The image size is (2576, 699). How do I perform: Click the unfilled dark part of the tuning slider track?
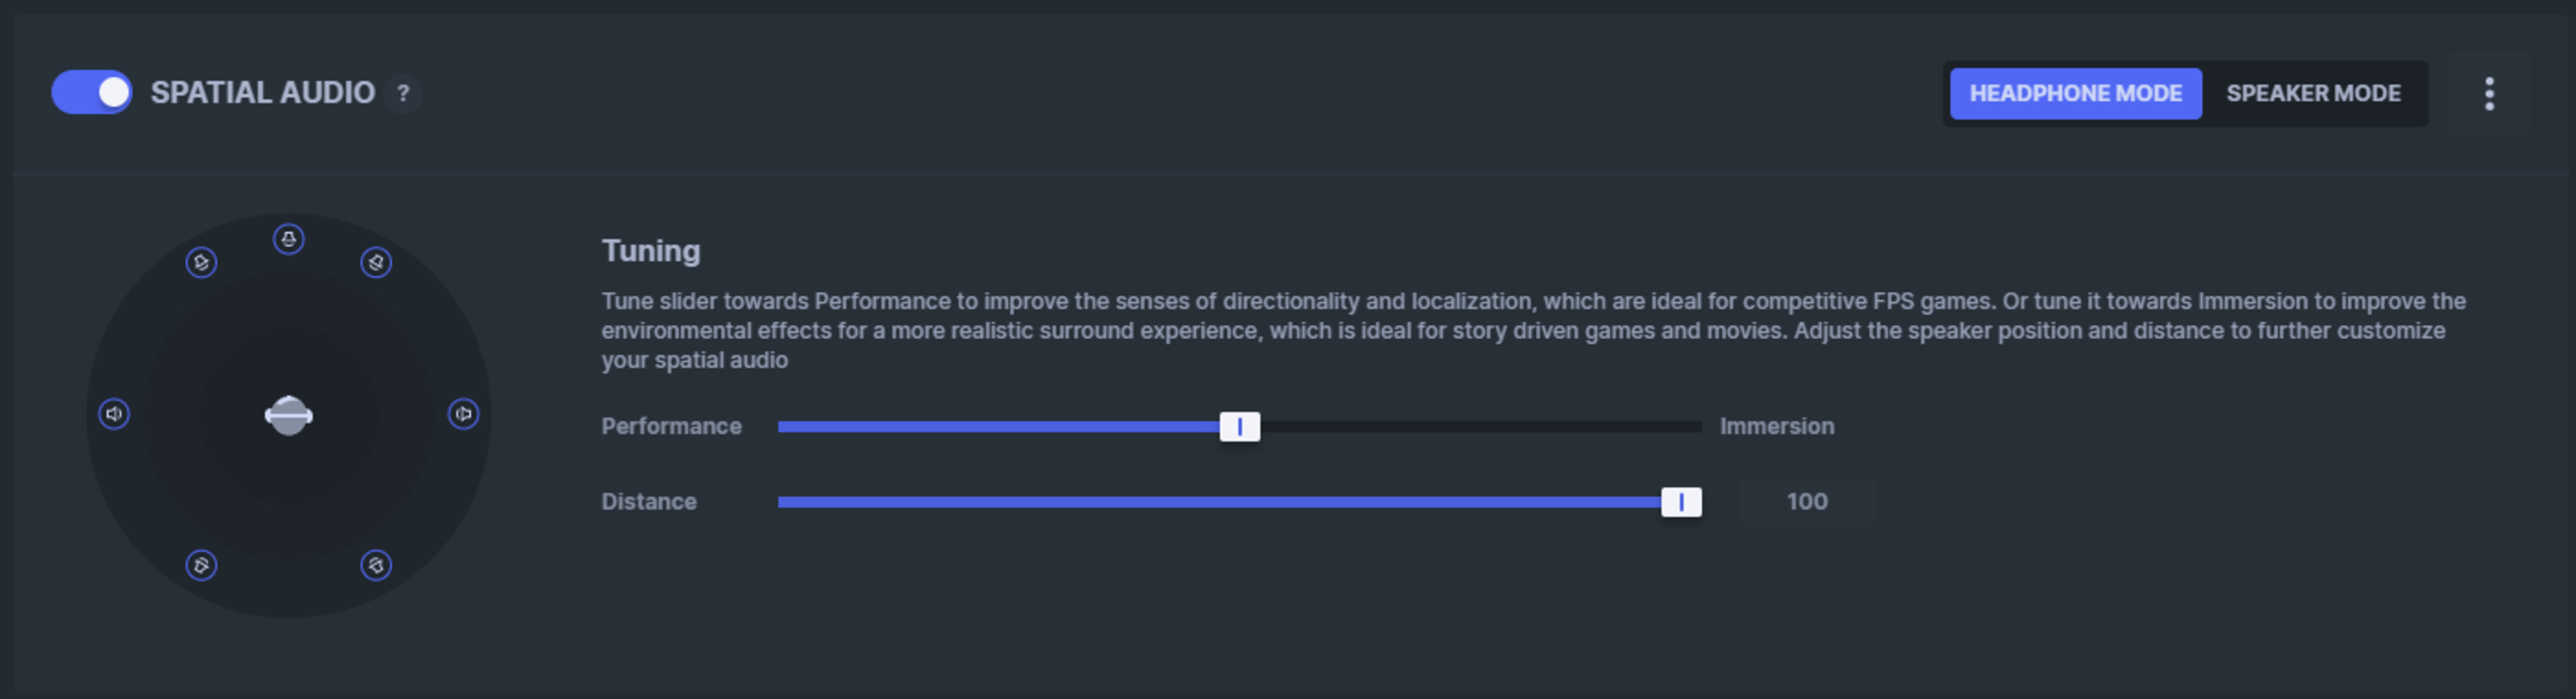coord(1480,427)
